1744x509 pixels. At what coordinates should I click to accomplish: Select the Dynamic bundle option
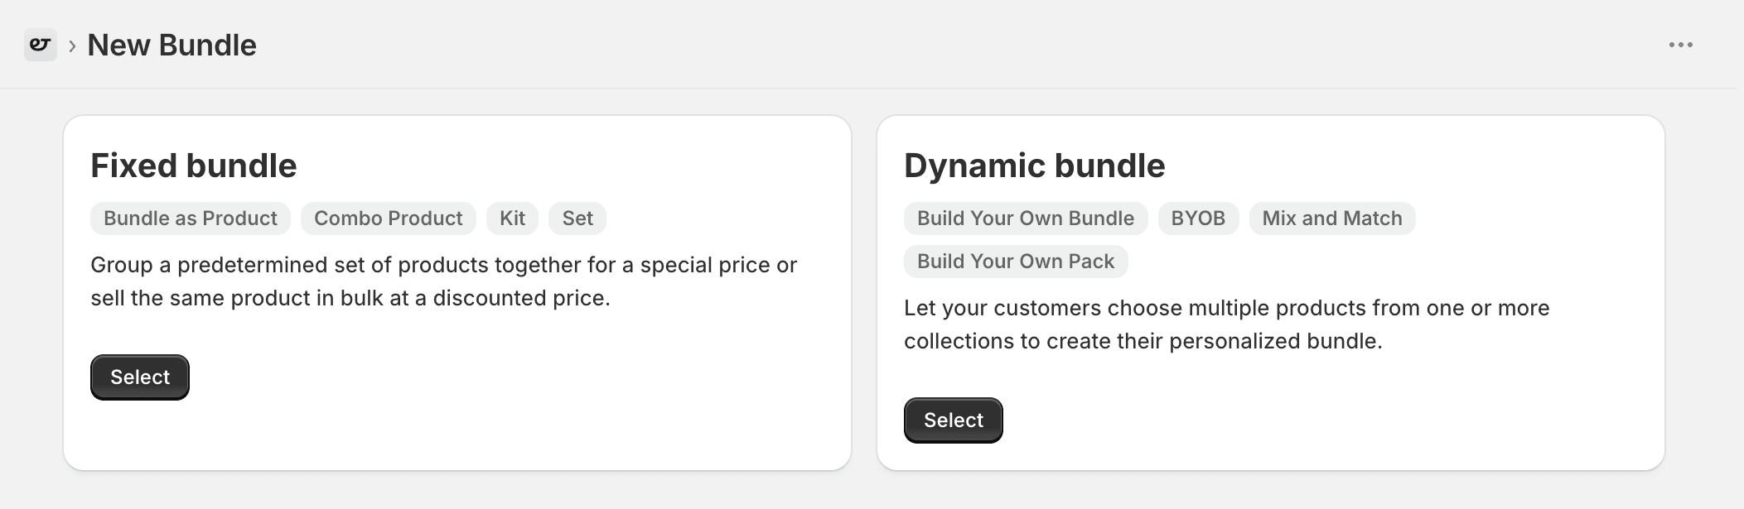tap(954, 420)
